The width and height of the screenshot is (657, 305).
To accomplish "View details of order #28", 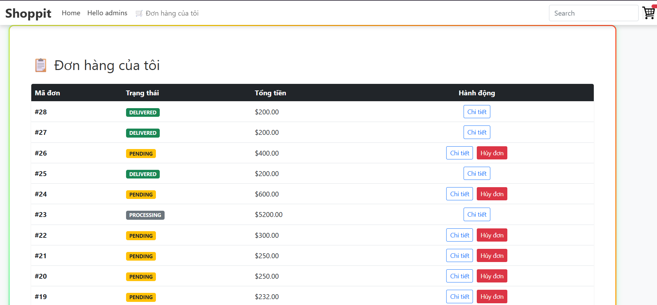I will (476, 112).
